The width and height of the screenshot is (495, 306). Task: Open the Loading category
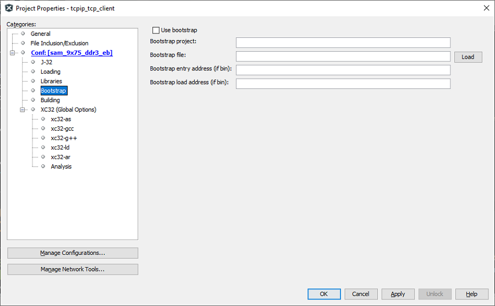[51, 71]
